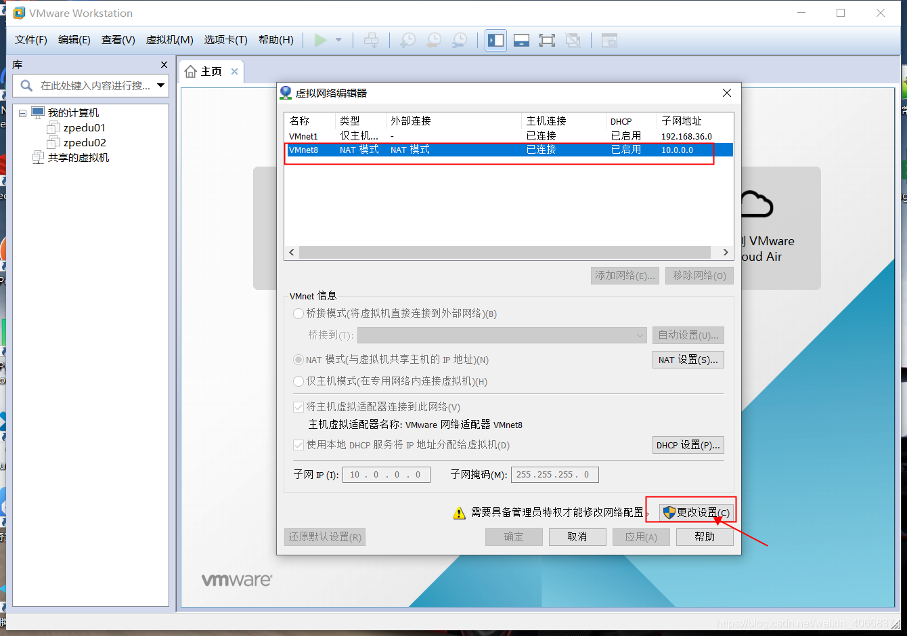Toggle 使用本地 DHCP 服务 checkbox

coord(298,445)
